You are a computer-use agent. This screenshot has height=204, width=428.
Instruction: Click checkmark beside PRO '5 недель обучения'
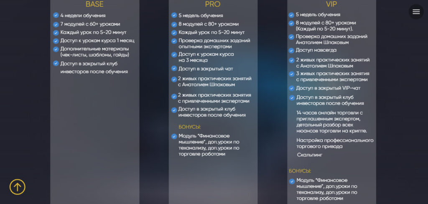pos(174,15)
